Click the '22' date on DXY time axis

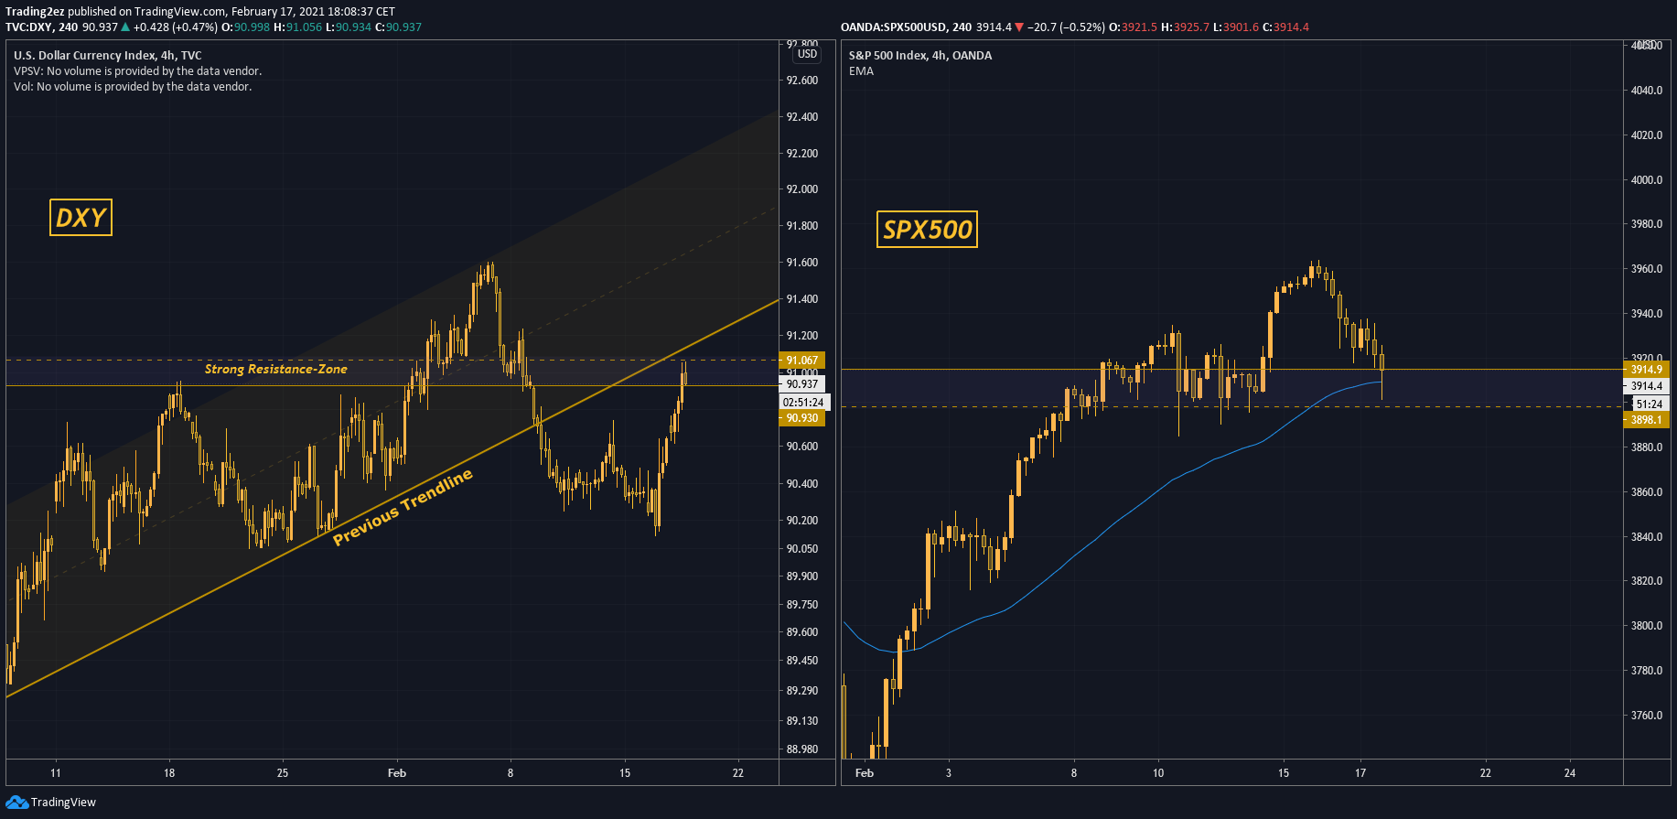(x=738, y=773)
